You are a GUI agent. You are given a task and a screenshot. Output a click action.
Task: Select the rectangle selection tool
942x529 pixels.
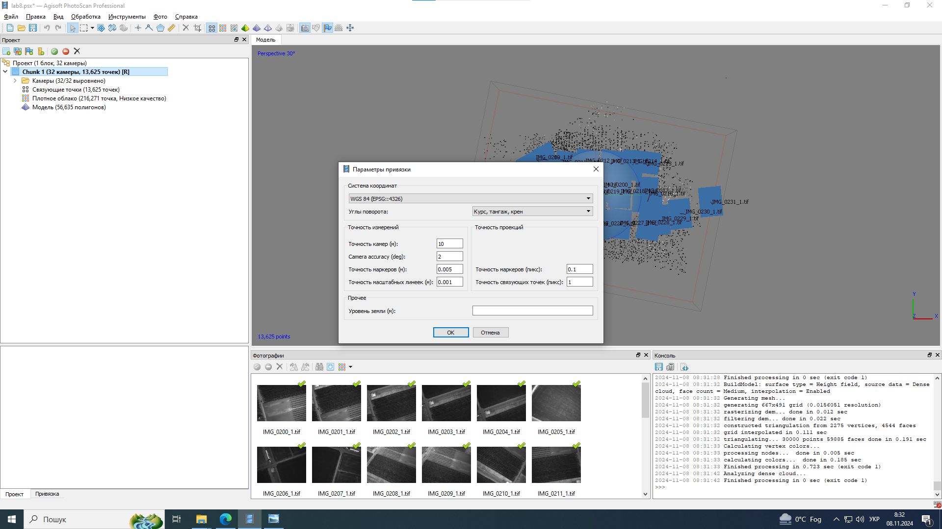tap(84, 28)
